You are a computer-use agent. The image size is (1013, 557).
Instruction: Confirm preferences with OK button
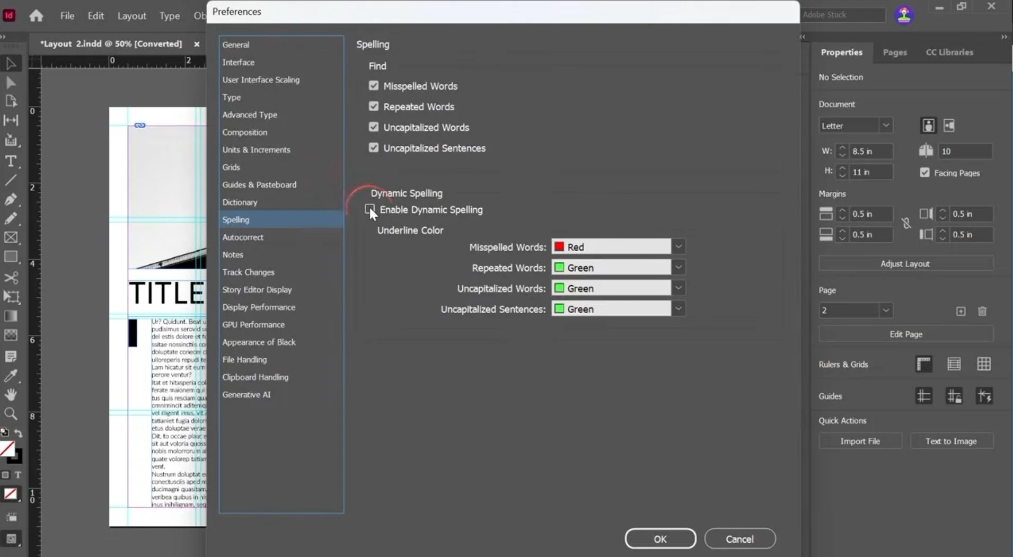point(660,538)
